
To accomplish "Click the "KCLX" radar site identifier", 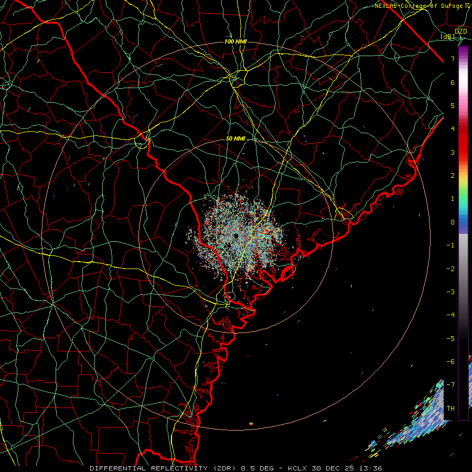I will click(x=297, y=468).
